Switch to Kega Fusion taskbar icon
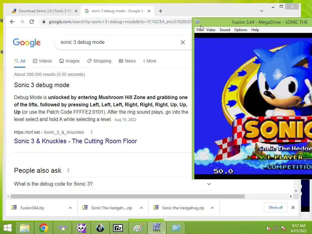Screen dimensions: 312x234 coord(157,228)
